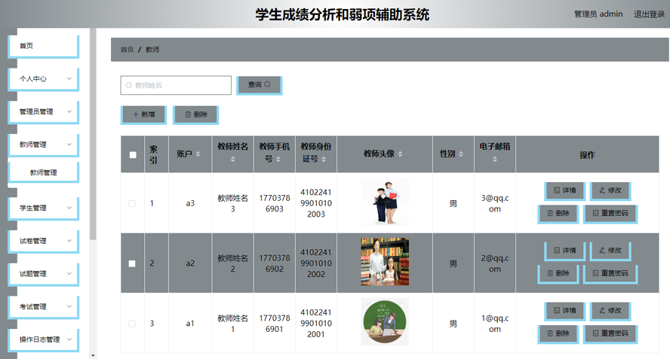Open teacher a3 avatar image
670x359 pixels.
385,202
